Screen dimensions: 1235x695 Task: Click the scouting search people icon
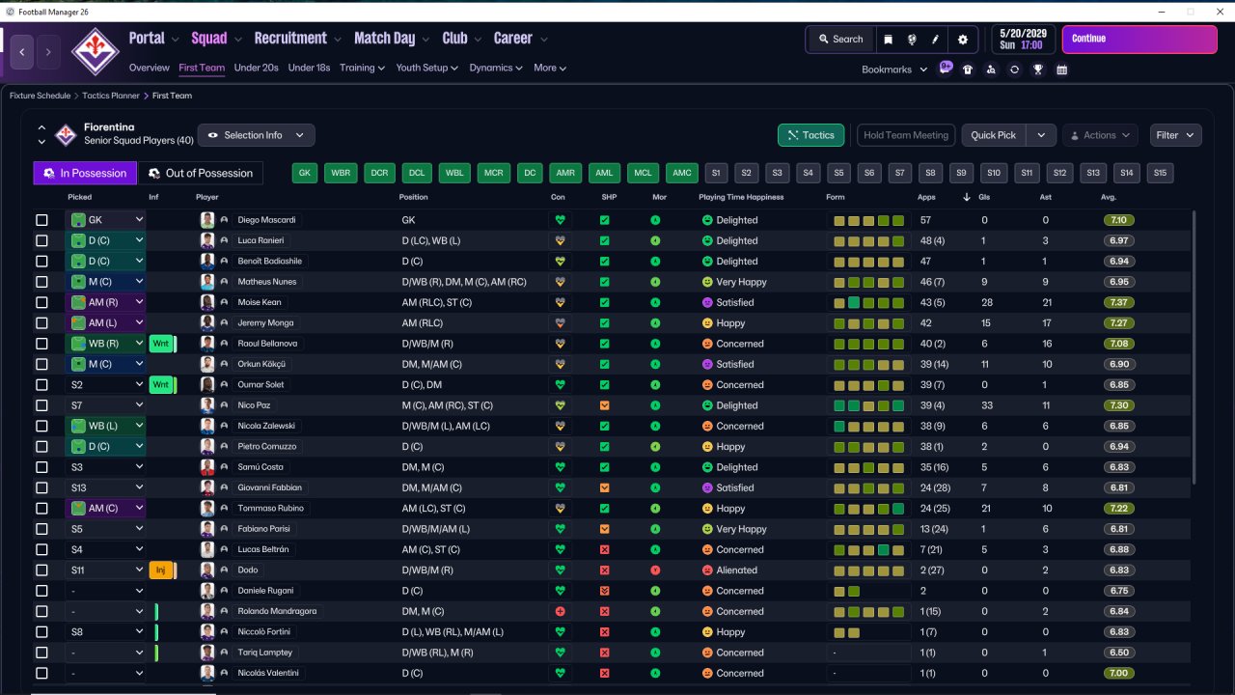click(x=991, y=69)
